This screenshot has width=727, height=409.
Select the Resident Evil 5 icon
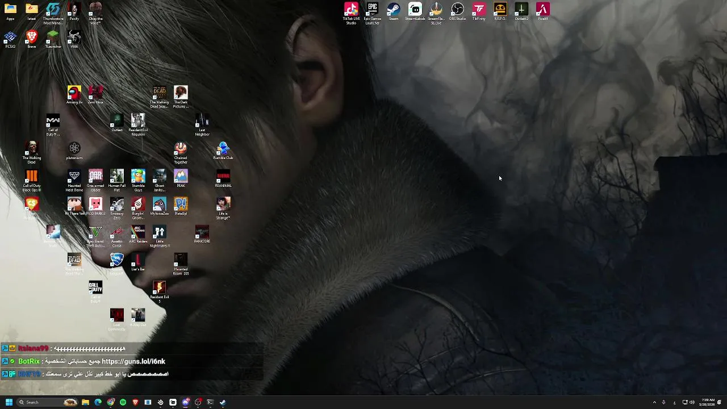pyautogui.click(x=159, y=291)
